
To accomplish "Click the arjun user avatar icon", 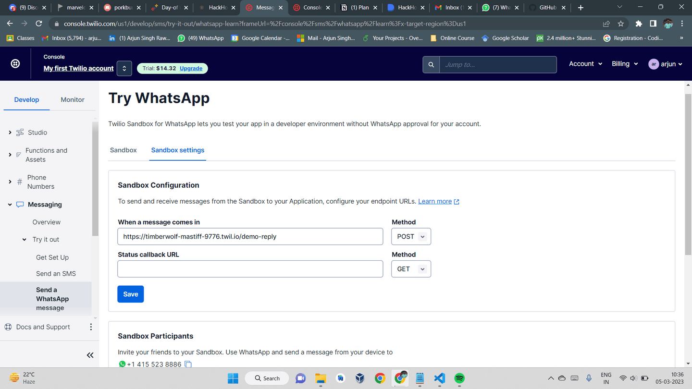I will click(x=654, y=64).
